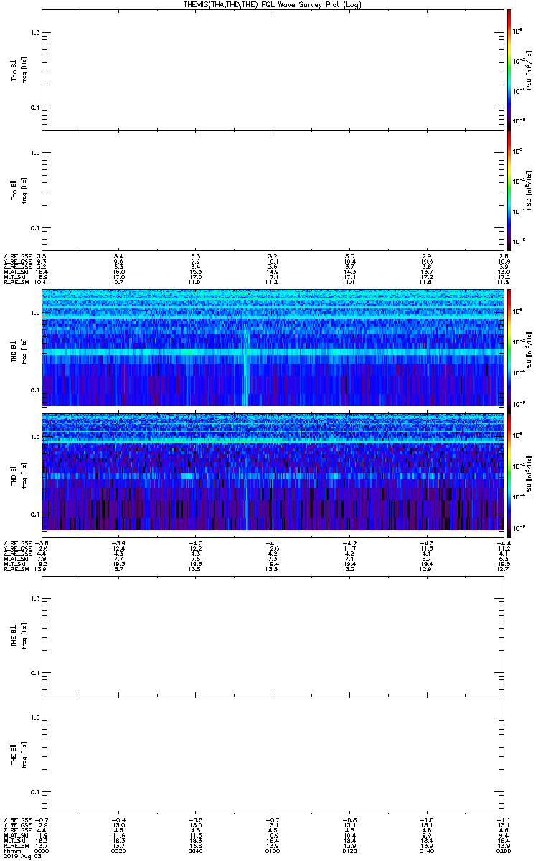The width and height of the screenshot is (538, 861).
Task: Click the empty THE B∥ plot panel
Action: (274, 754)
